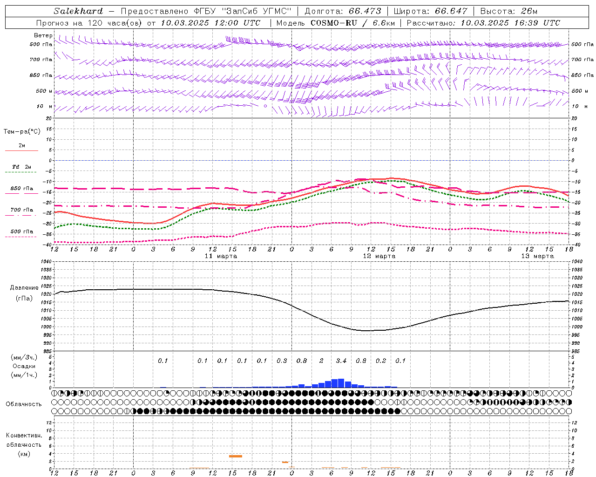Click the 3.4 precipitation amount value
This screenshot has width=596, height=477.
click(x=341, y=361)
